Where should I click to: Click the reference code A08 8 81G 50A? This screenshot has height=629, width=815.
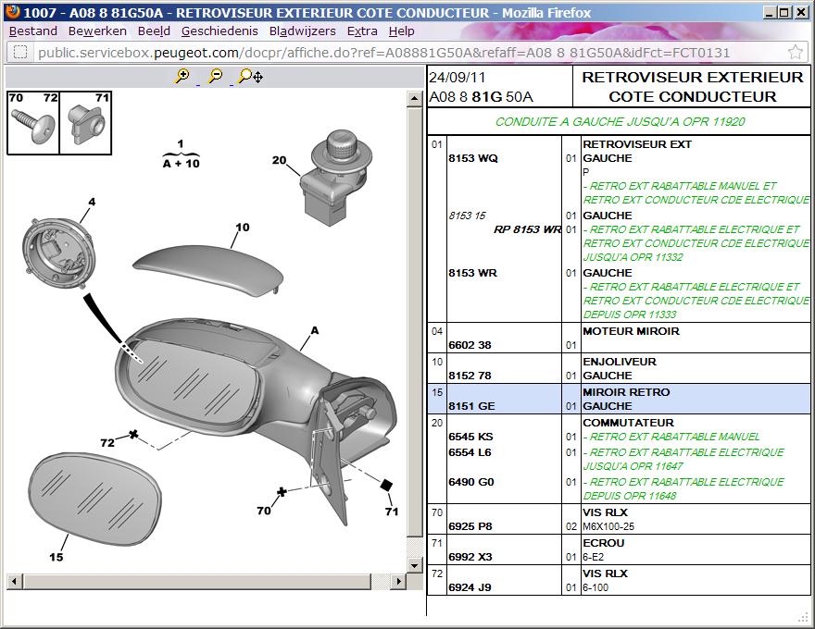coord(481,97)
